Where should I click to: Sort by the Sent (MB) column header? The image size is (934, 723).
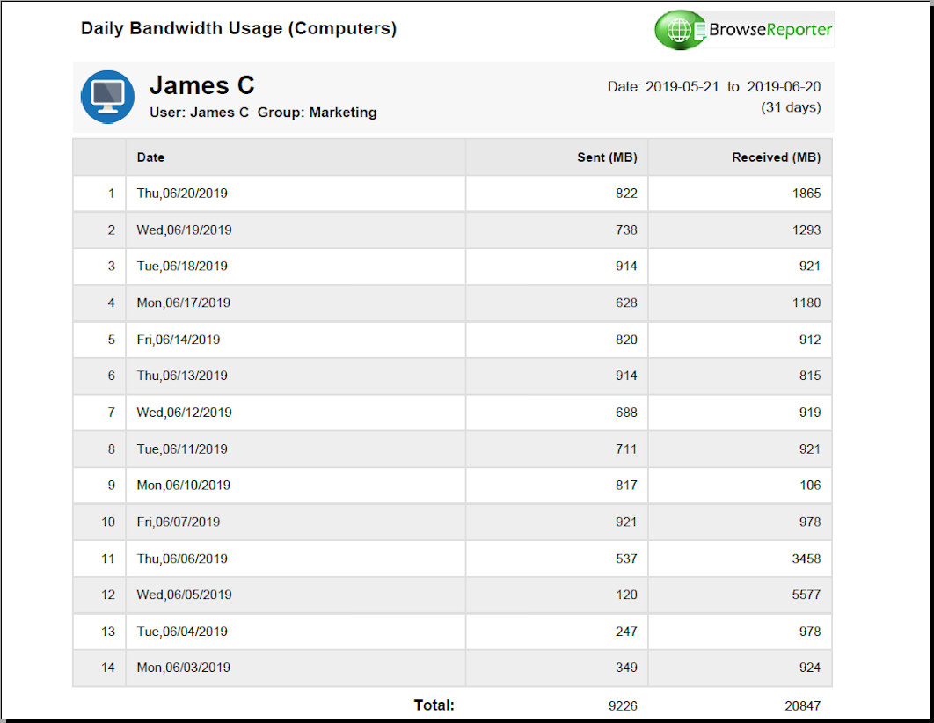607,157
